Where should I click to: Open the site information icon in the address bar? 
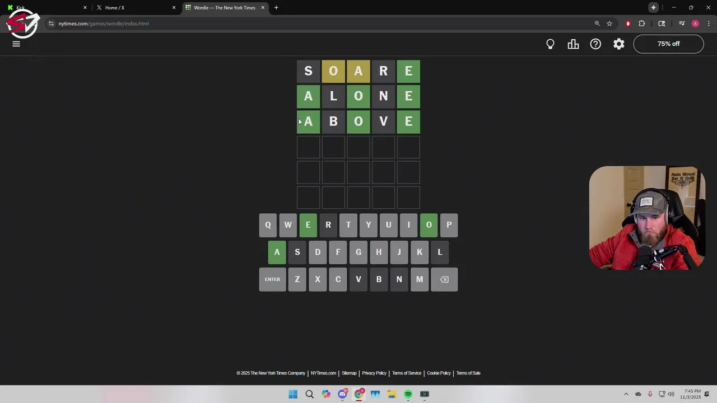tap(51, 24)
